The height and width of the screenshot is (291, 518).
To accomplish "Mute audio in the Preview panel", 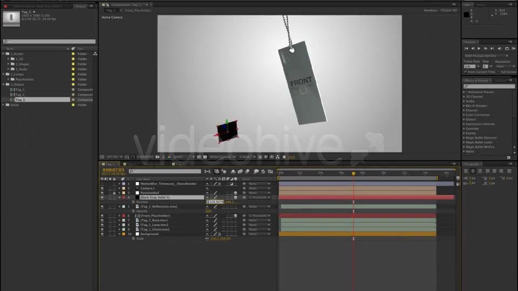I will pyautogui.click(x=500, y=48).
